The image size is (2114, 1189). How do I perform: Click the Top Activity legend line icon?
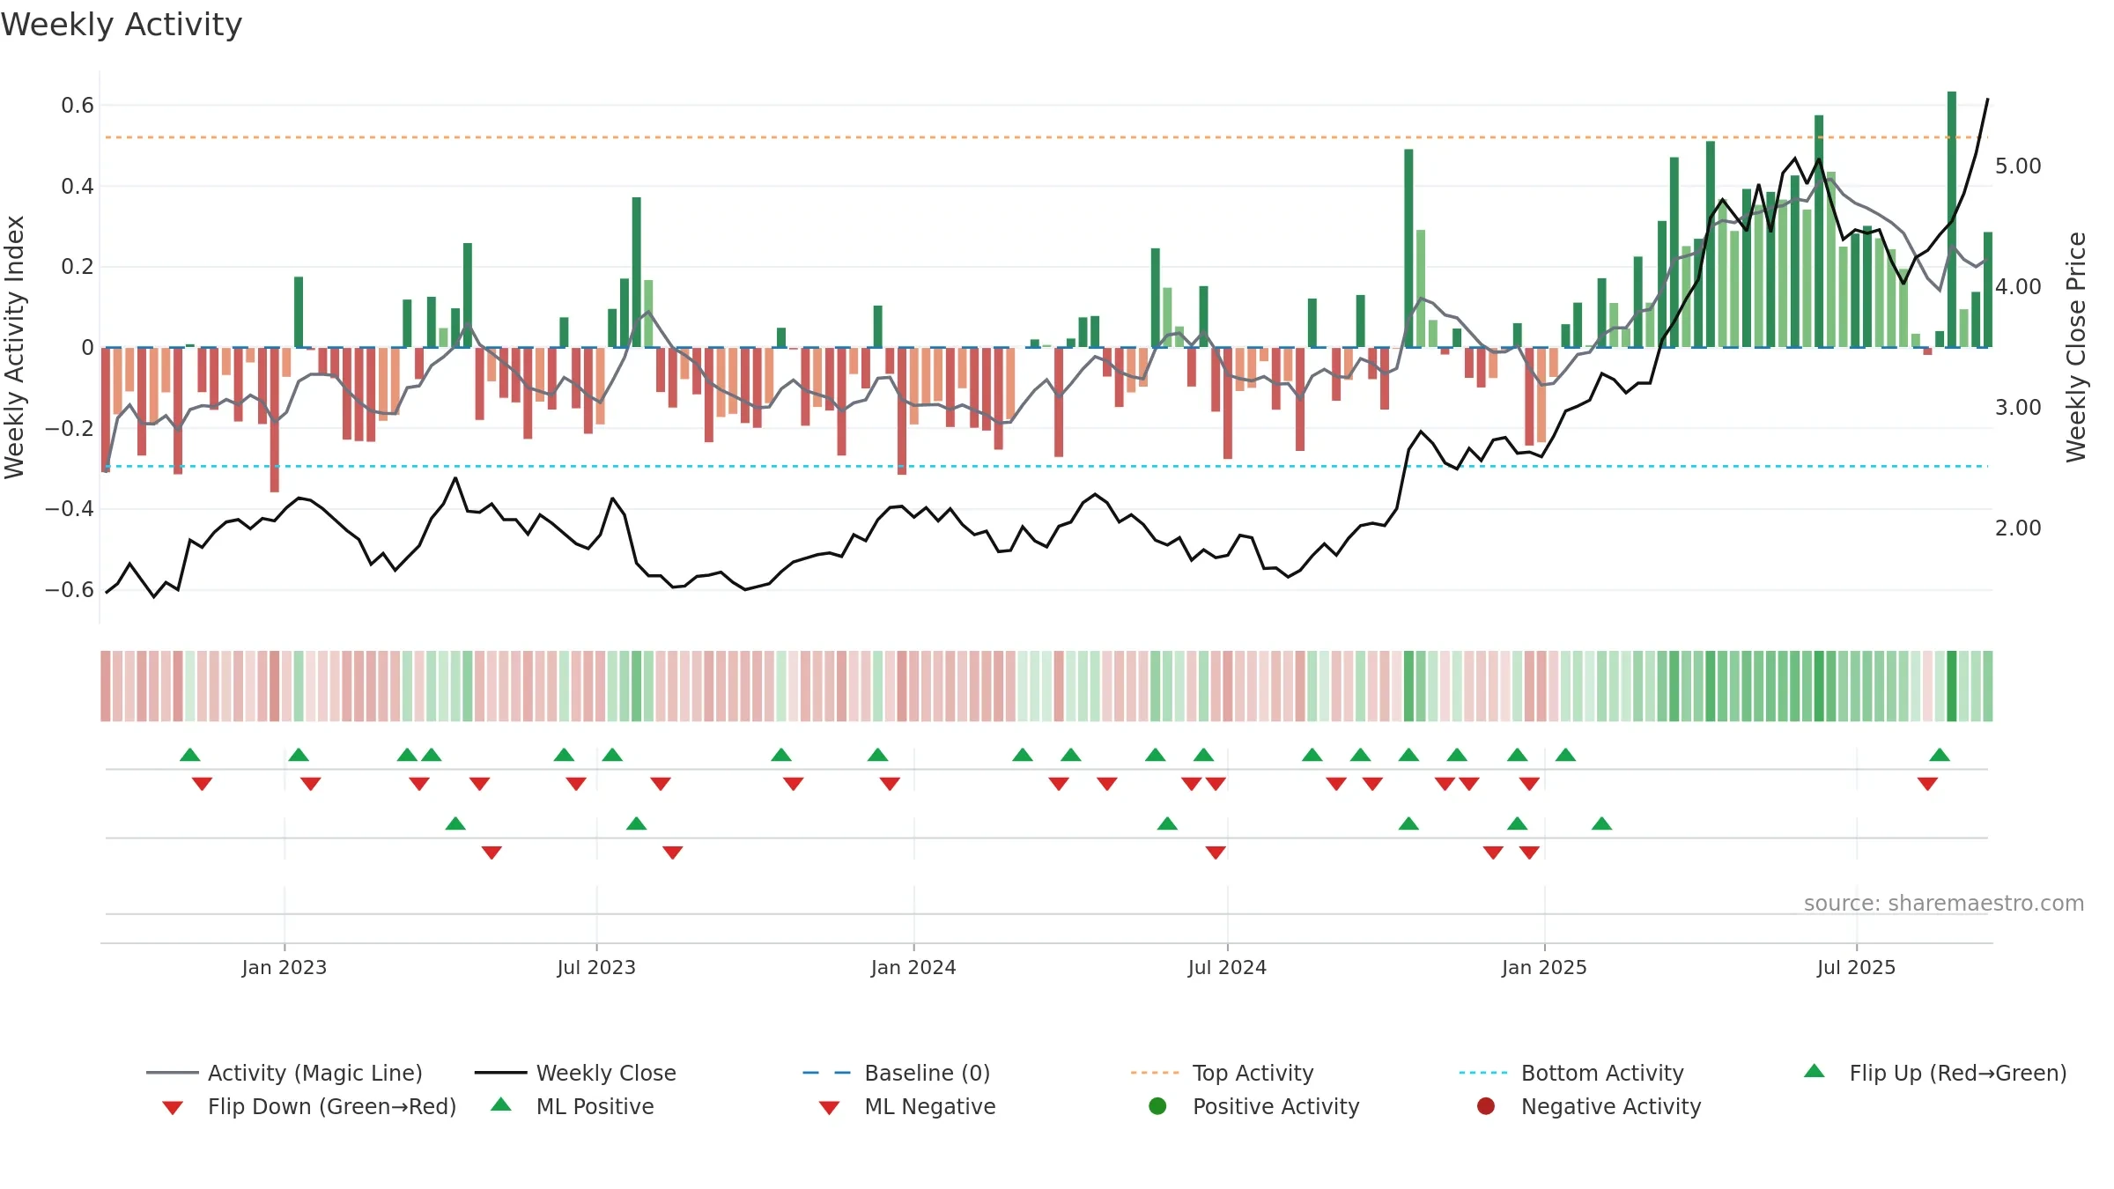[1155, 1073]
